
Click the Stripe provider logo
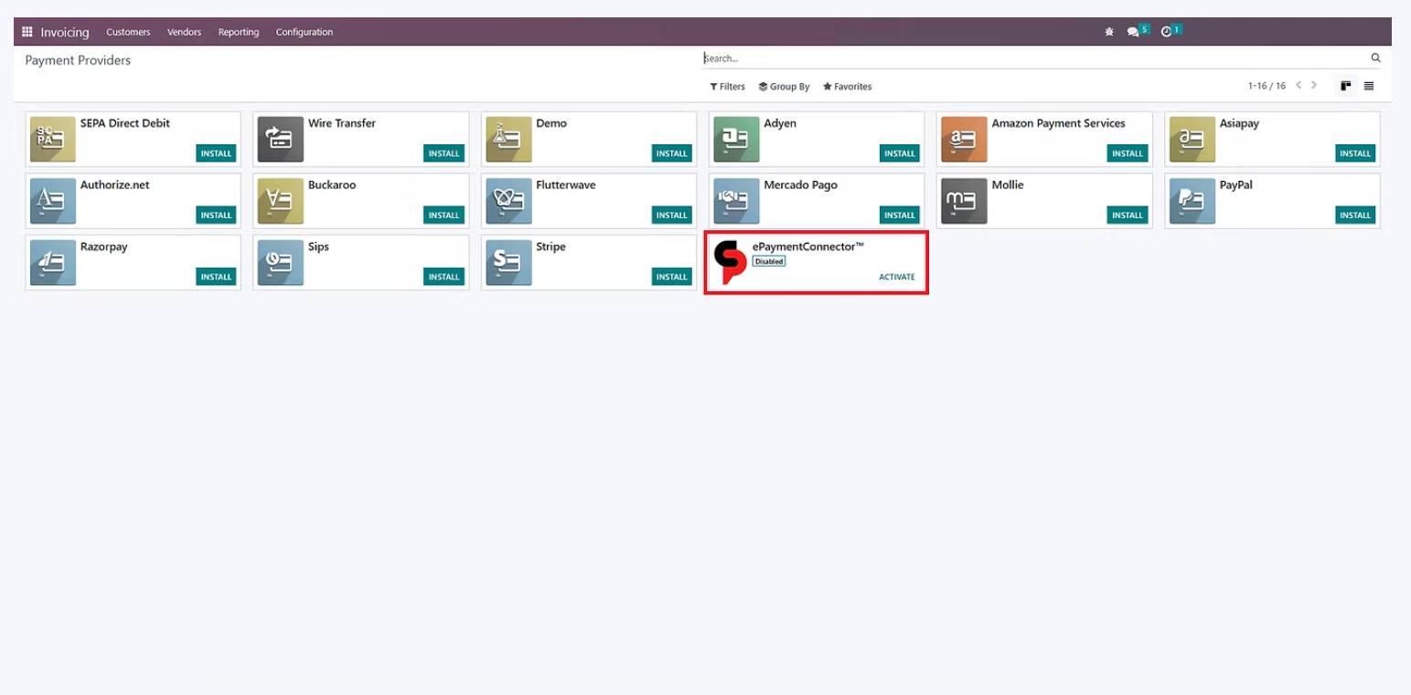[x=508, y=262]
